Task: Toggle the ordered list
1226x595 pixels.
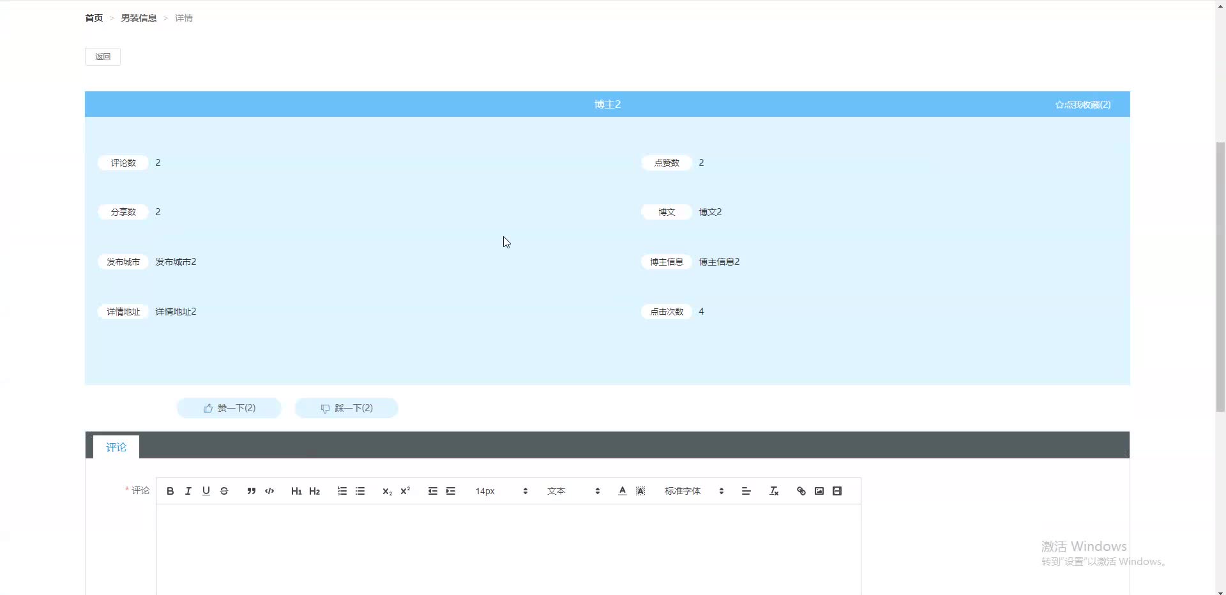Action: click(342, 490)
